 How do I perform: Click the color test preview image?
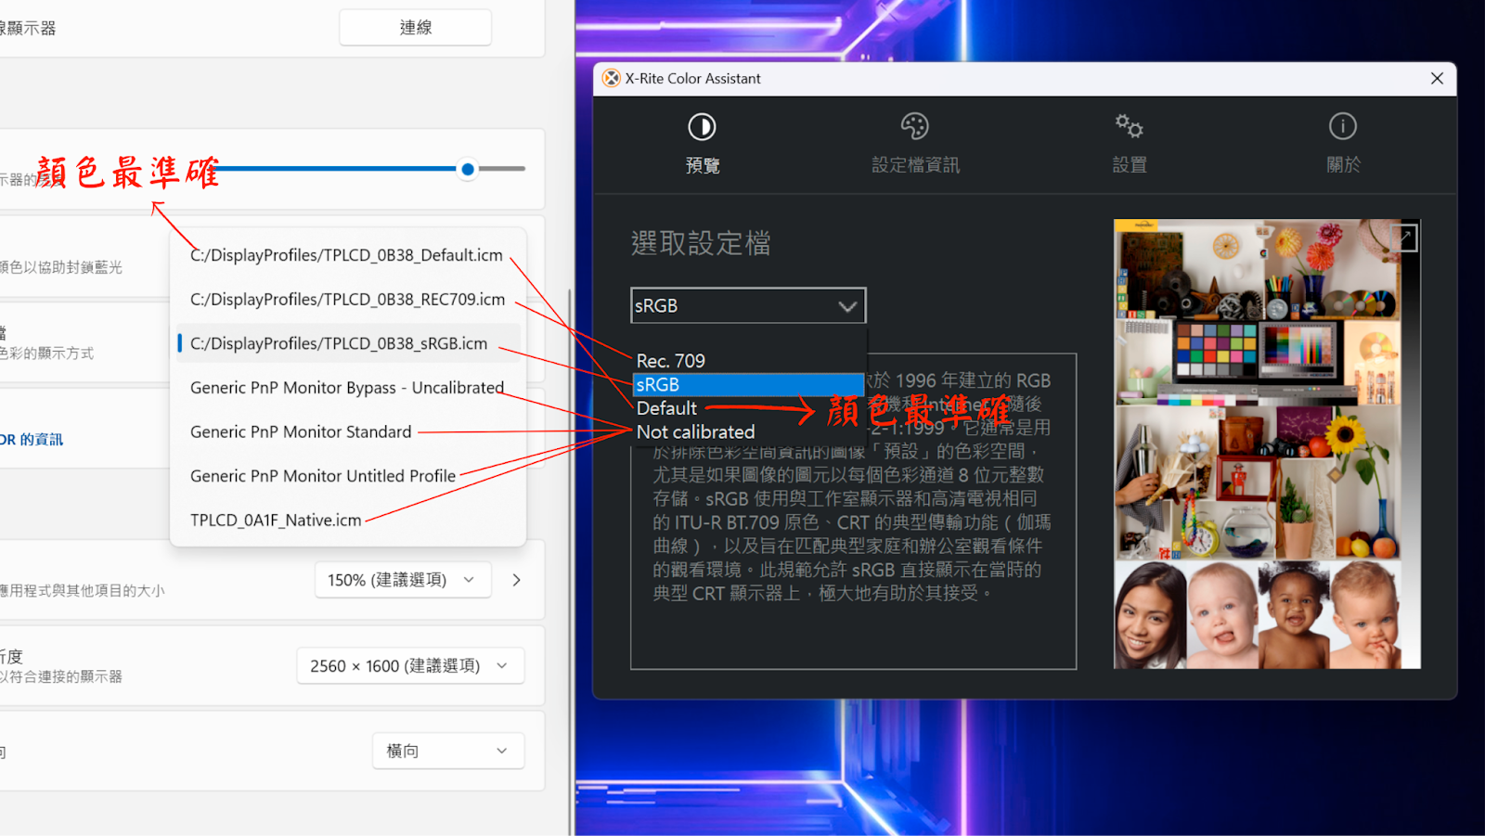point(1267,444)
